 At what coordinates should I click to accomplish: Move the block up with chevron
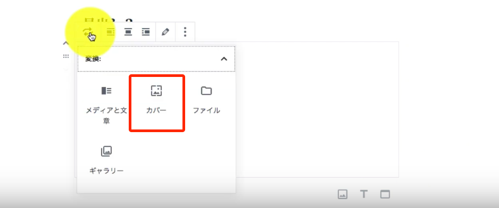click(x=66, y=43)
